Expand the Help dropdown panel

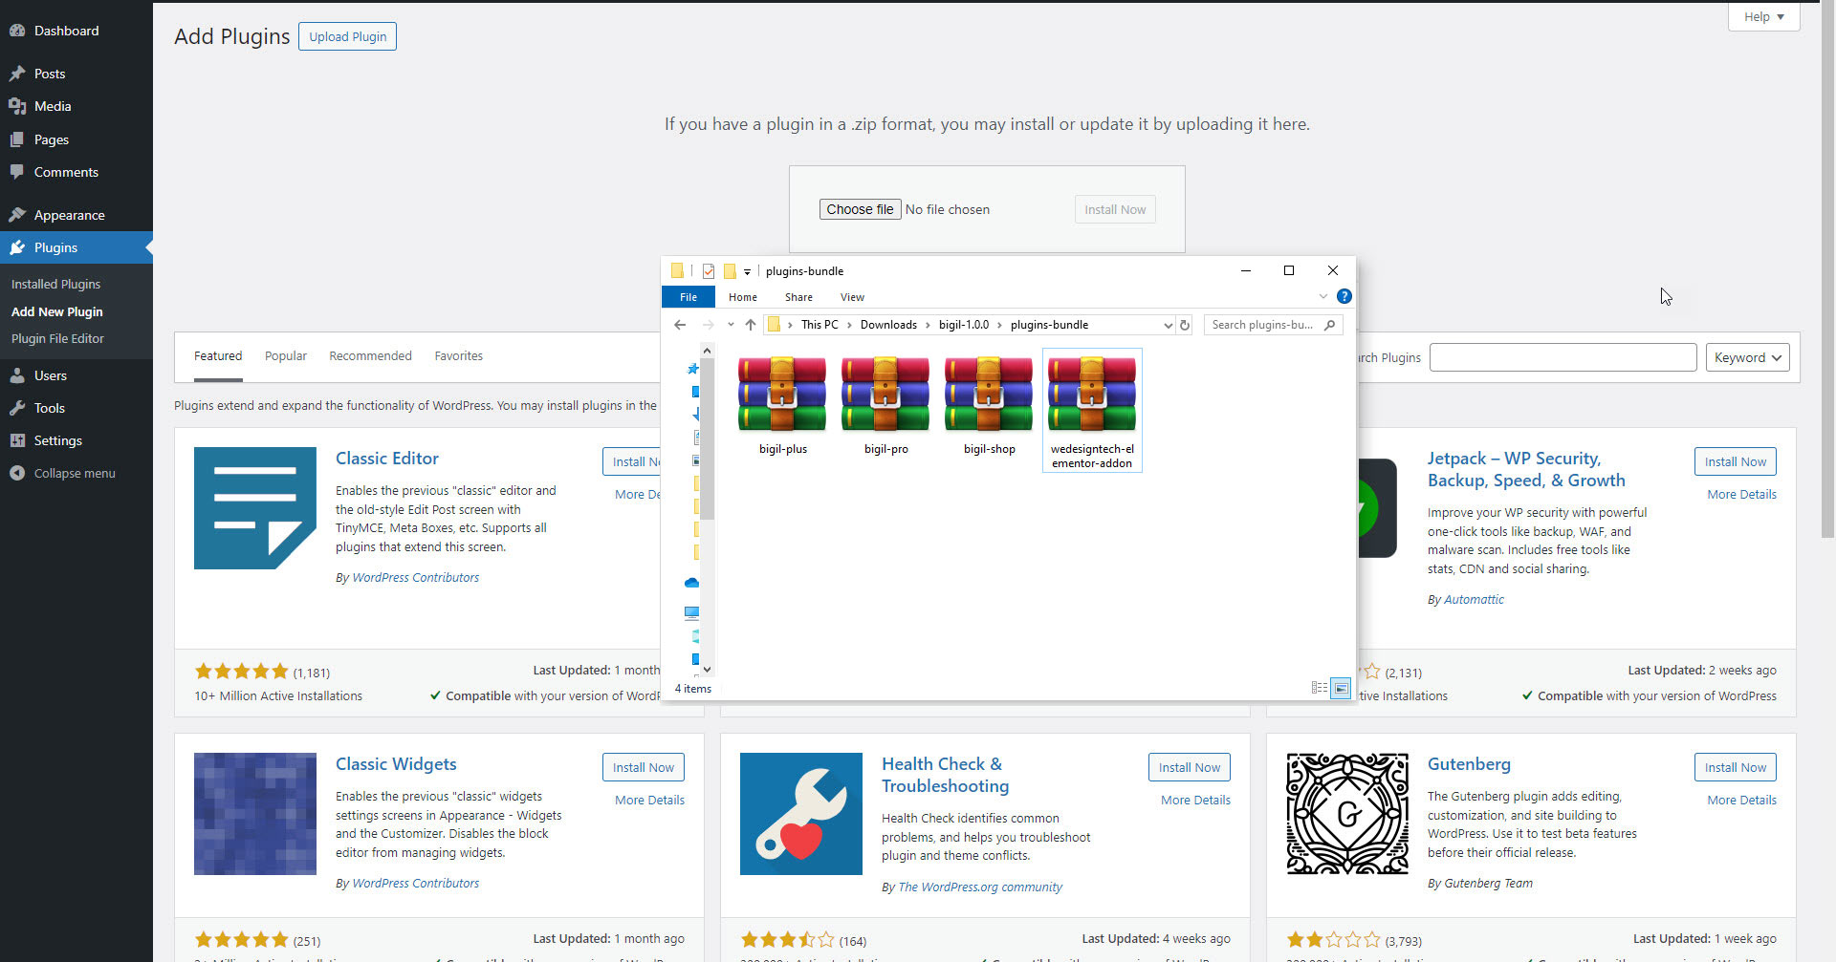coord(1763,16)
